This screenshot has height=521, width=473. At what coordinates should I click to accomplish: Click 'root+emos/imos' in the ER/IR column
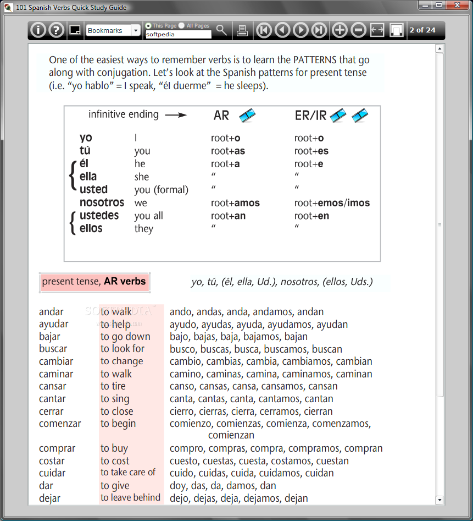pos(332,203)
